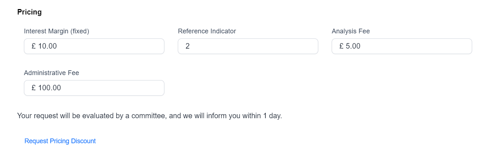Click the "Administrative Fee" label text

click(52, 73)
